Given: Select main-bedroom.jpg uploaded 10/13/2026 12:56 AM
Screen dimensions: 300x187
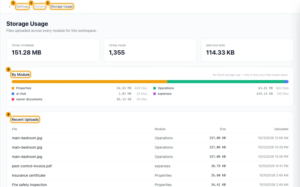Looking at the screenshot, I should click(150, 138).
